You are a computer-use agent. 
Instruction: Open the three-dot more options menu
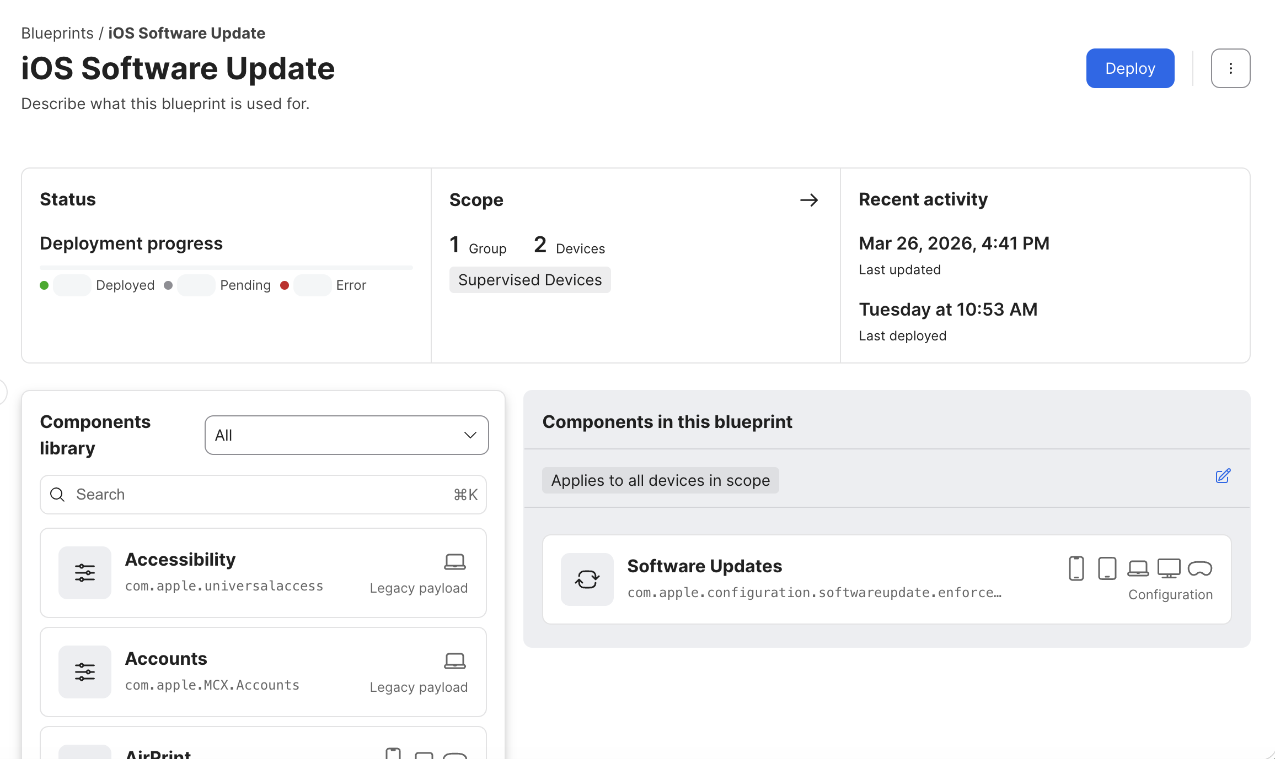pyautogui.click(x=1230, y=68)
